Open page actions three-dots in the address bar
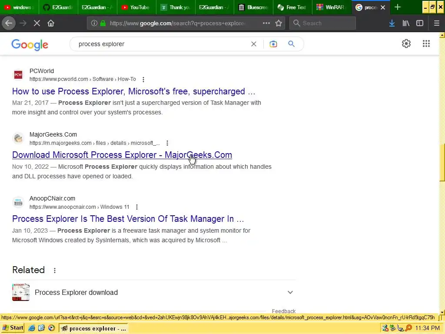The width and height of the screenshot is (445, 334). (266, 23)
